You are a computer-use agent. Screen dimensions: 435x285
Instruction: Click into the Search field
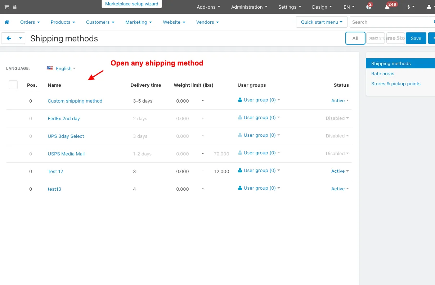point(389,22)
